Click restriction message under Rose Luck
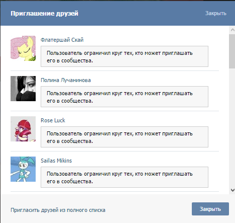This screenshot has height=223, width=235. pos(125,137)
